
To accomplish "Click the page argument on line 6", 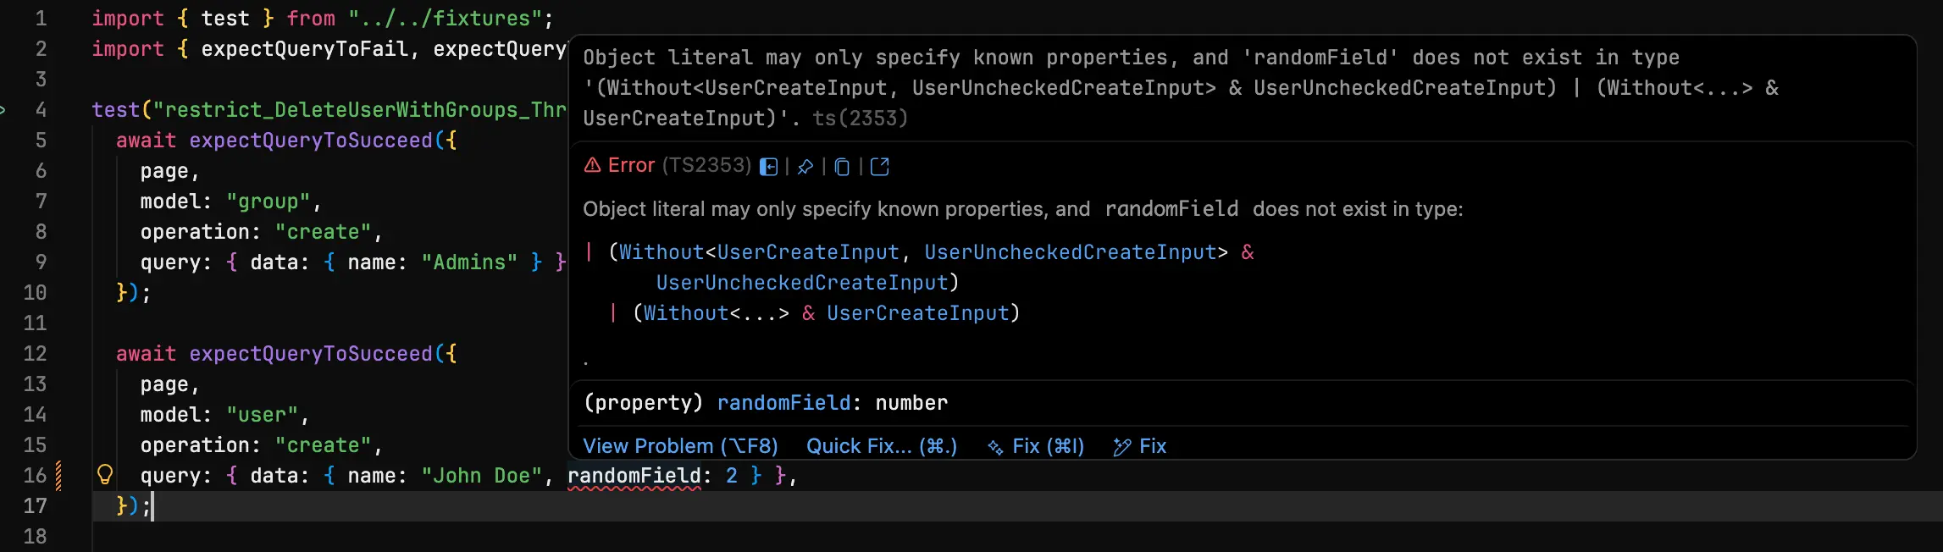I will point(164,171).
